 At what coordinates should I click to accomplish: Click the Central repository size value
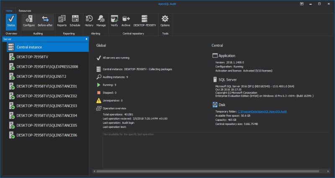(x=251, y=124)
